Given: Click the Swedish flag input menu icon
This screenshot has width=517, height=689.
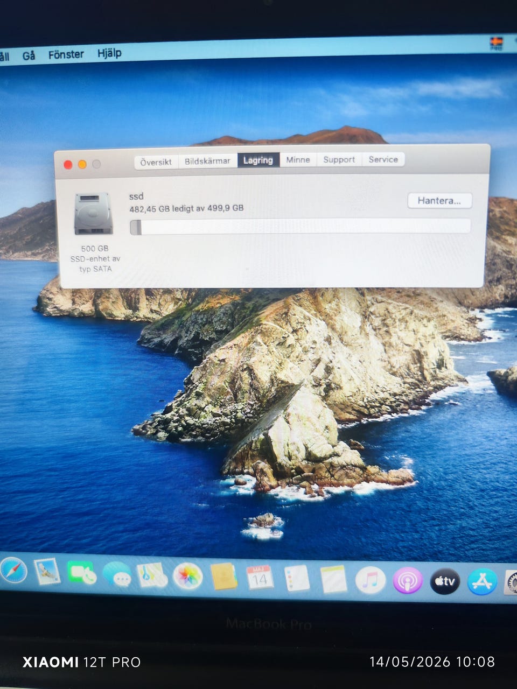Looking at the screenshot, I should tap(496, 43).
